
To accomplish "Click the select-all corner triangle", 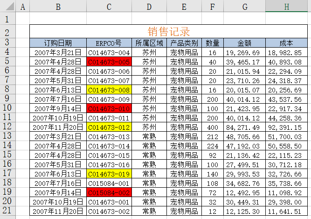I will [10, 7].
